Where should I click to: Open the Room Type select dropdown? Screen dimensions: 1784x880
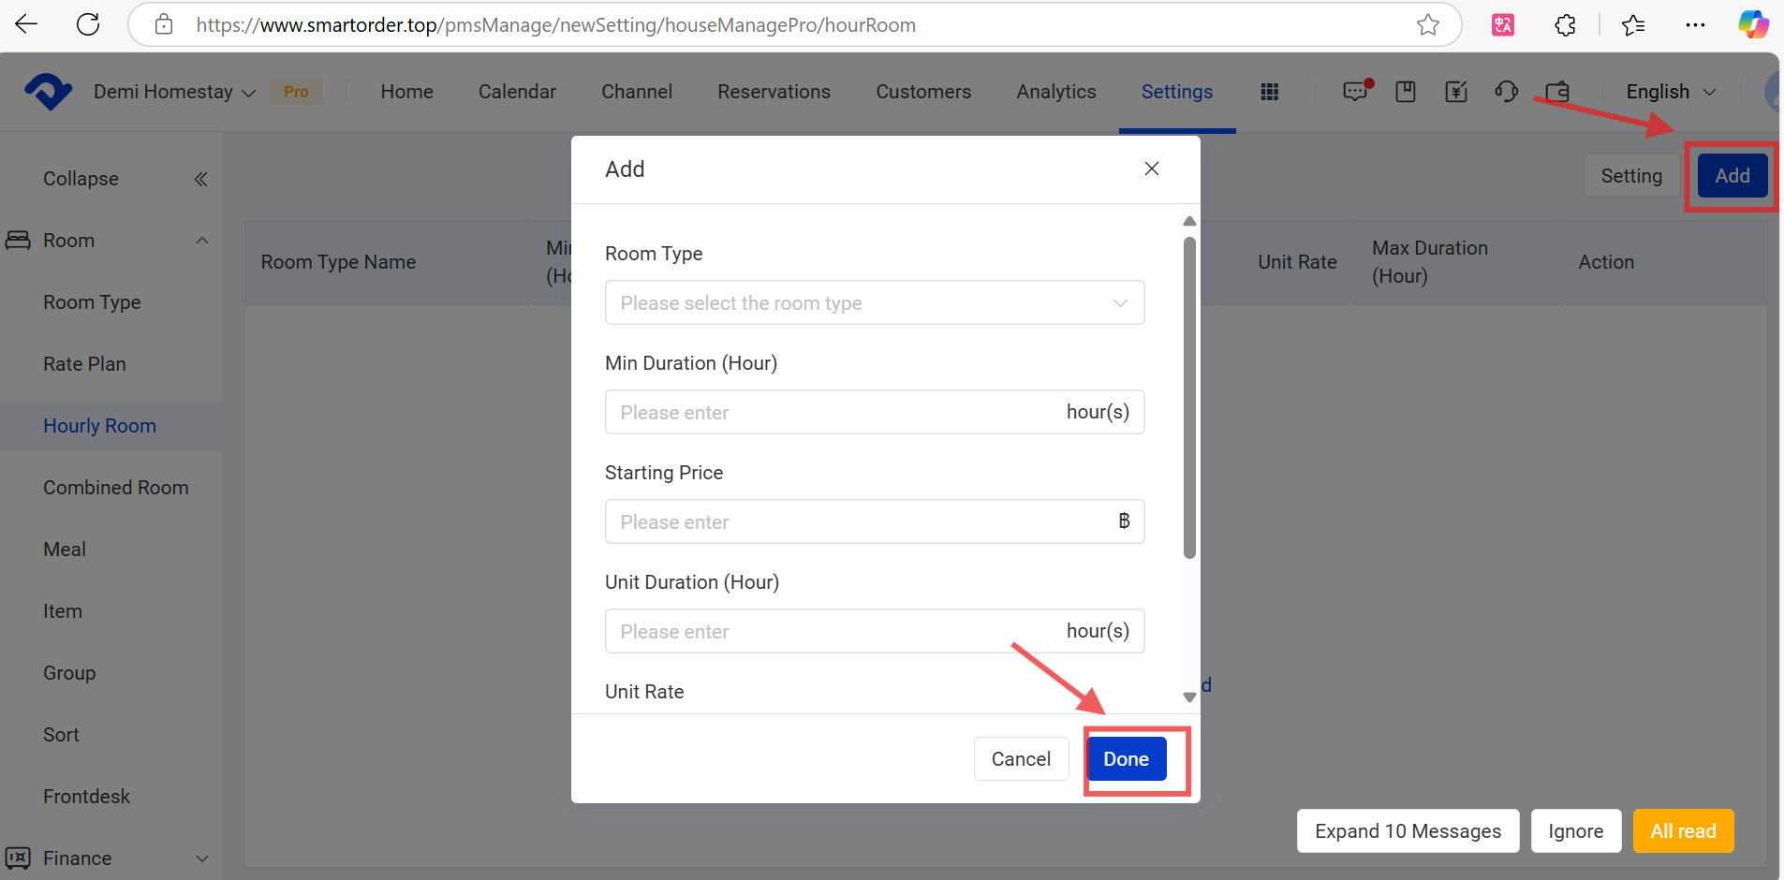pyautogui.click(x=874, y=302)
